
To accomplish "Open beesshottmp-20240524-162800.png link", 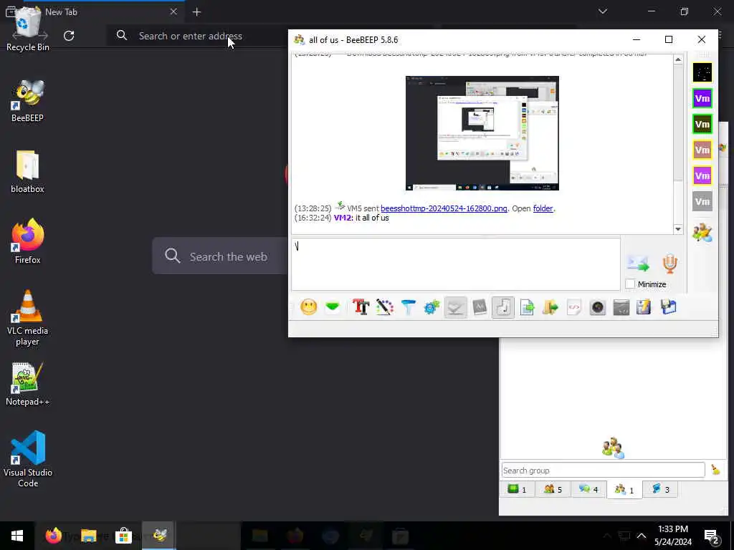I will tap(444, 208).
